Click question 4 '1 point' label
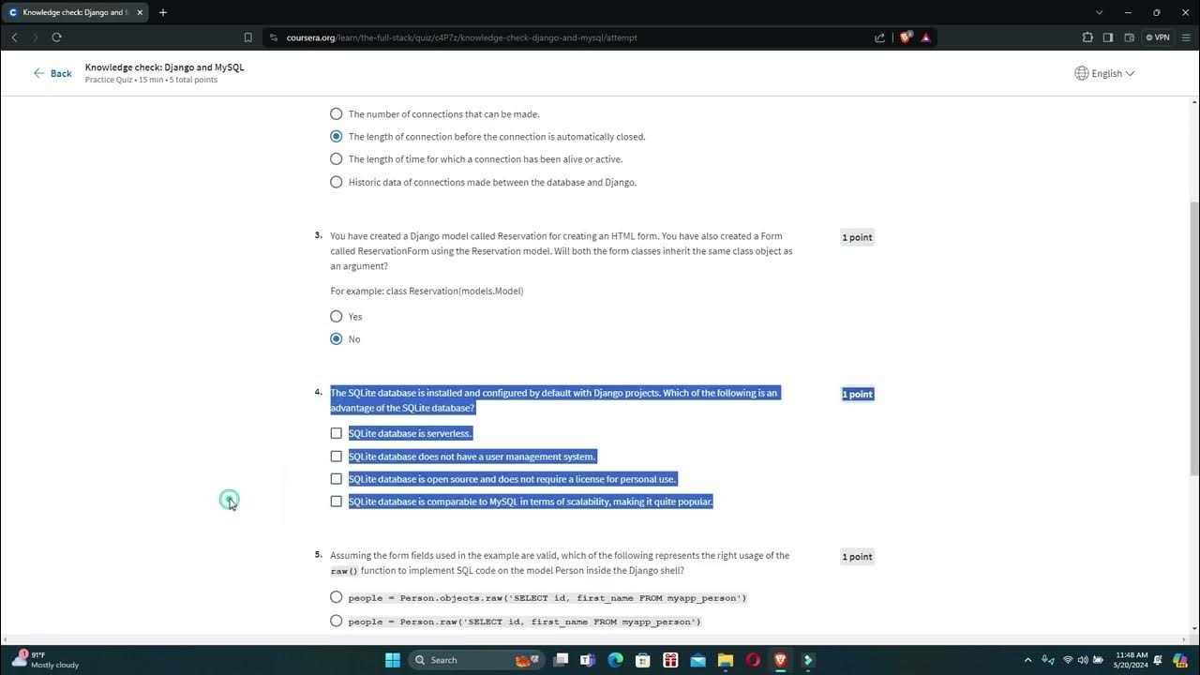 857,394
